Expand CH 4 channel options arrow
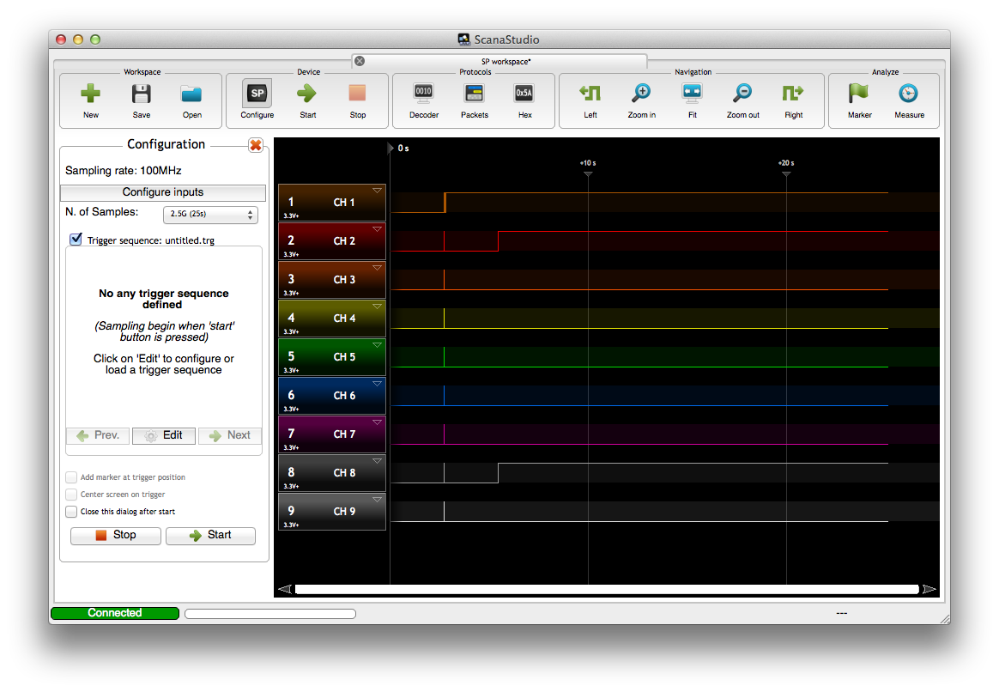The width and height of the screenshot is (999, 692). click(377, 307)
